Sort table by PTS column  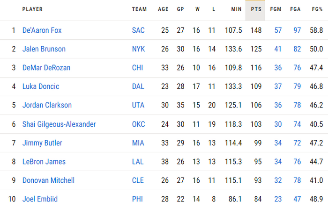click(255, 9)
